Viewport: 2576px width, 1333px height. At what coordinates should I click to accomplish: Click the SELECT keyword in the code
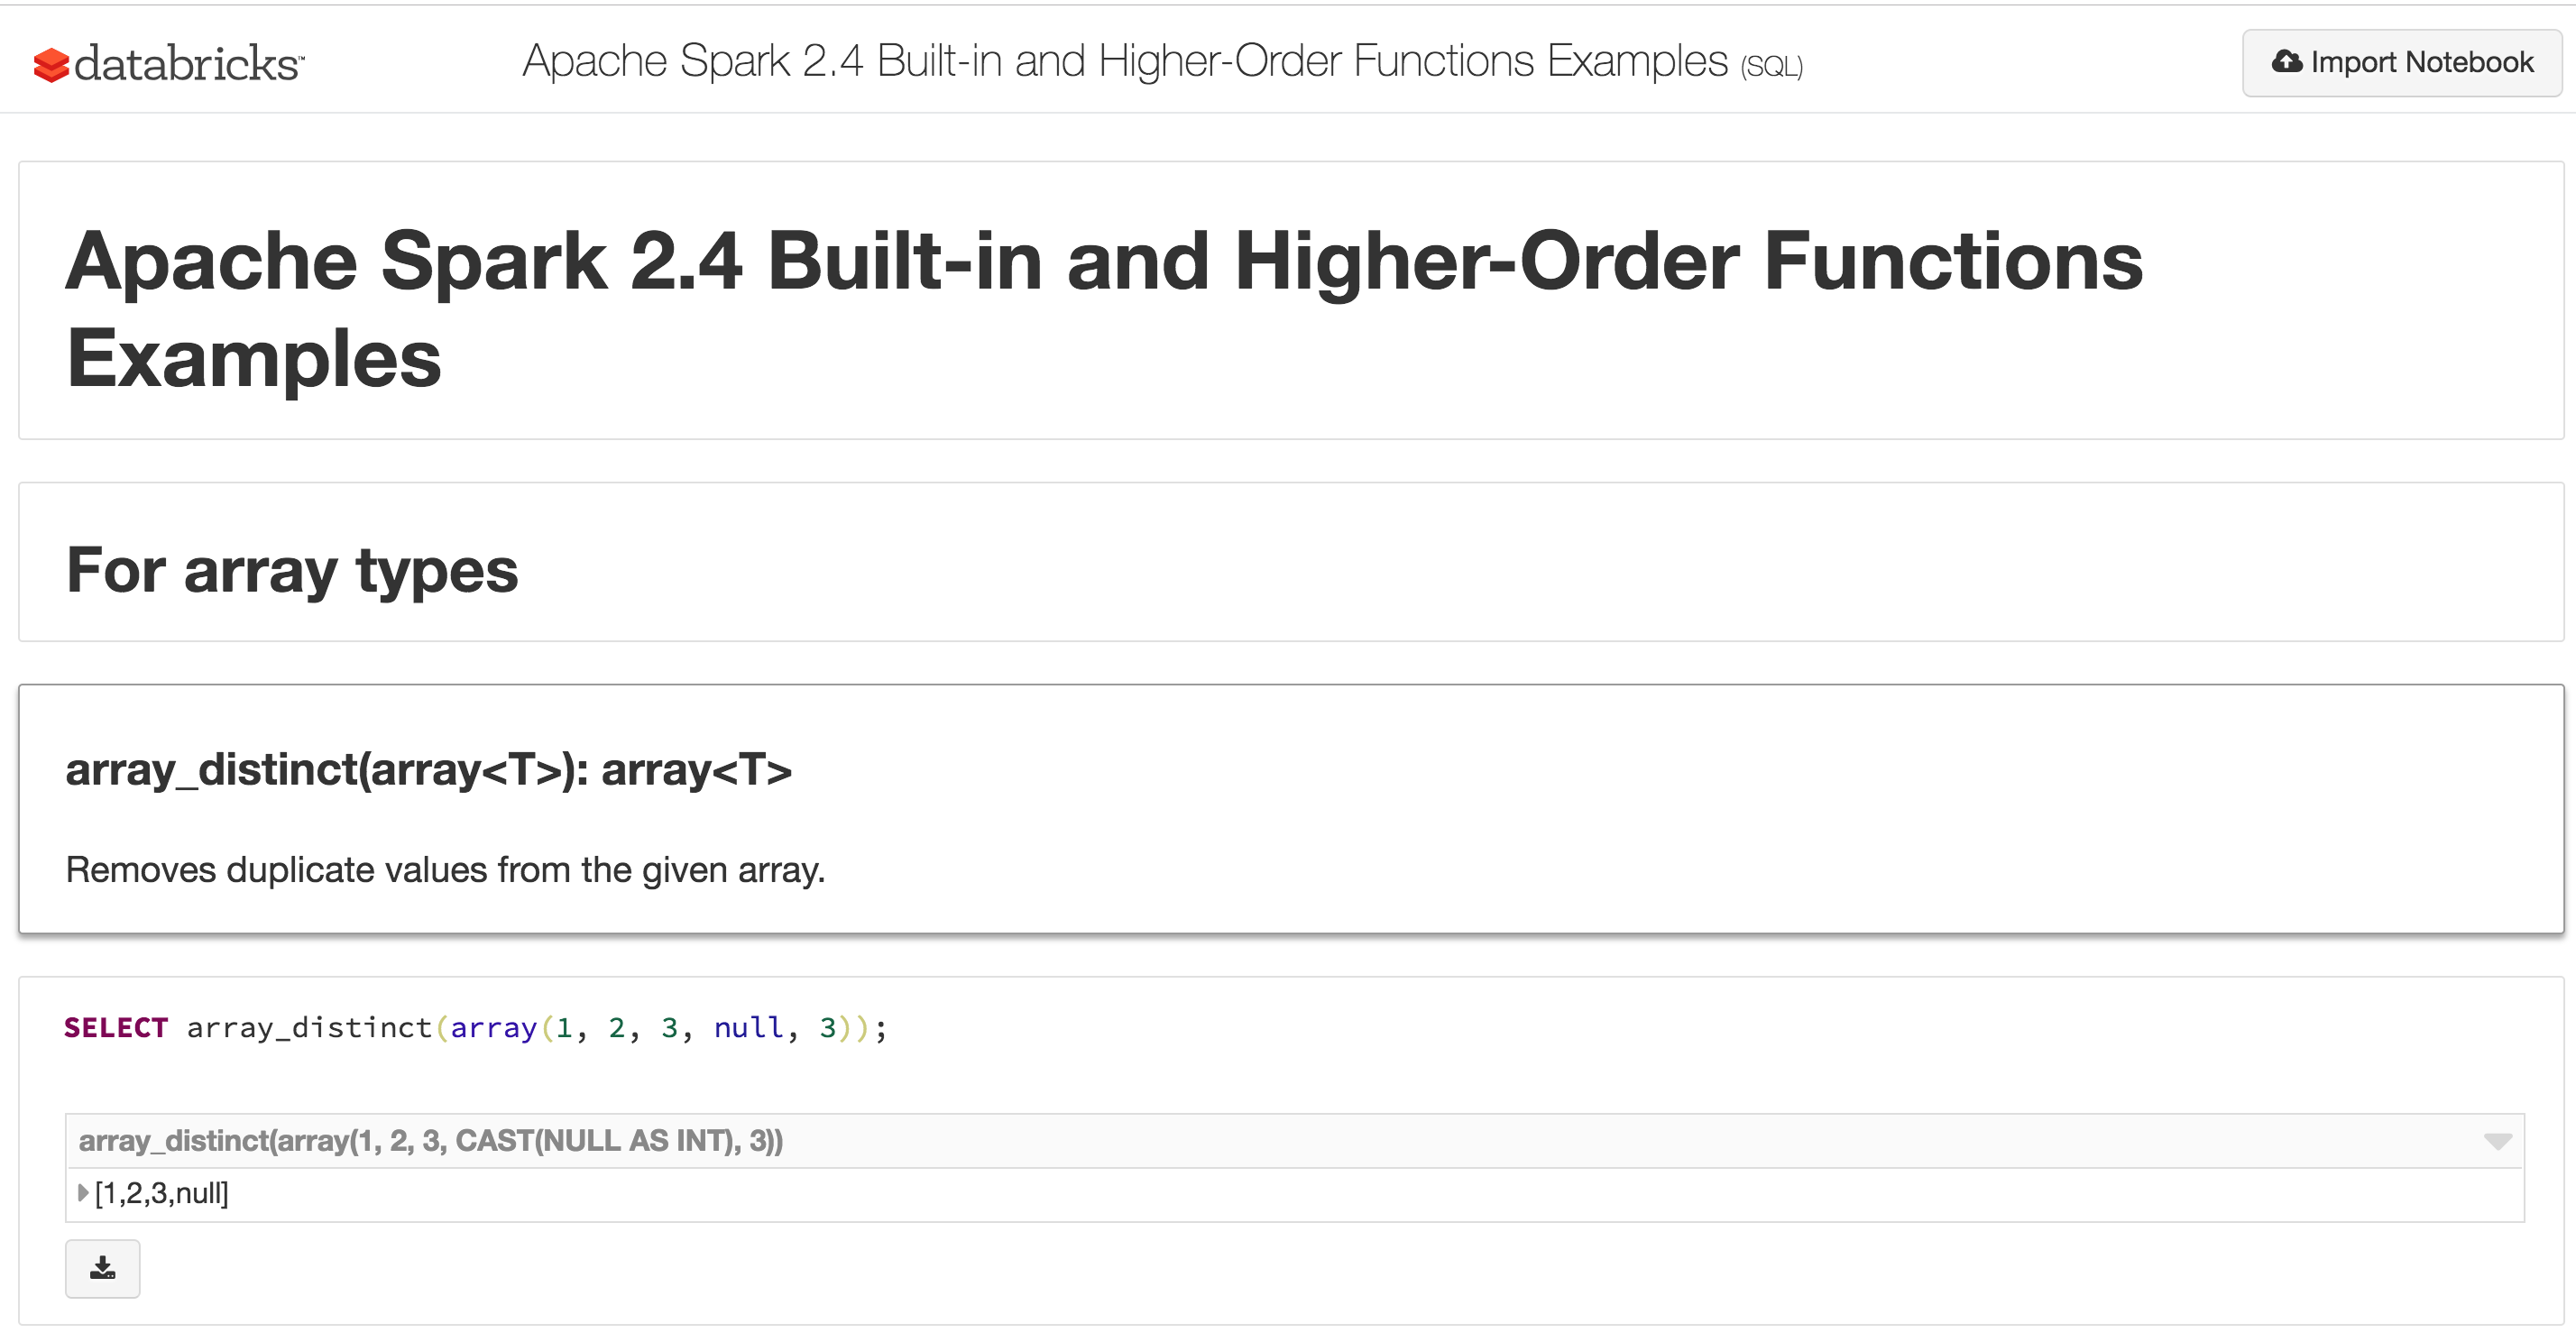coord(115,1028)
